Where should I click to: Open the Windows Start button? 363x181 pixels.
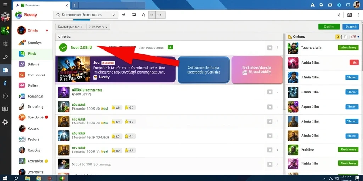tap(5, 178)
